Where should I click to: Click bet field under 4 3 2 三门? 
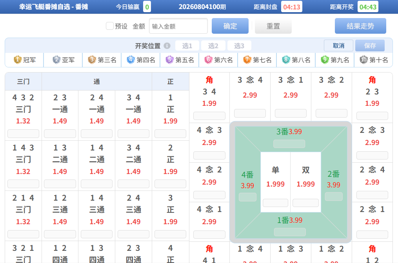(24, 134)
